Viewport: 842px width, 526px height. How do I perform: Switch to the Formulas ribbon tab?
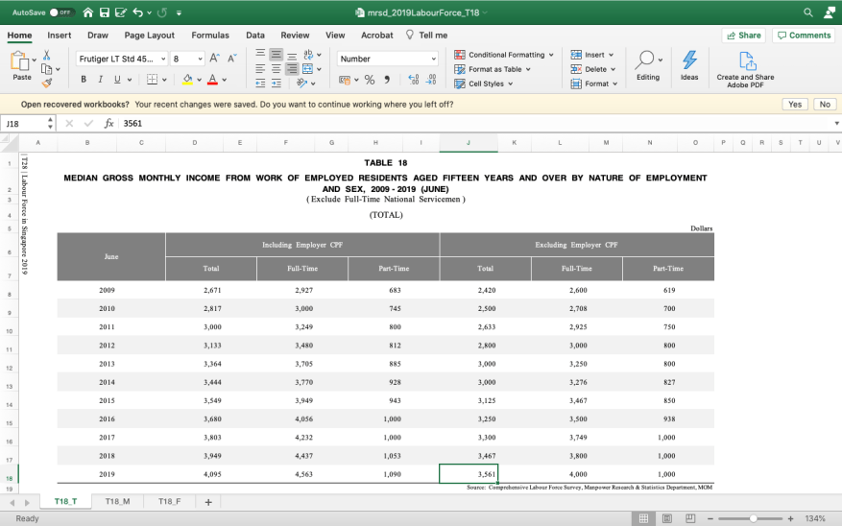click(209, 36)
